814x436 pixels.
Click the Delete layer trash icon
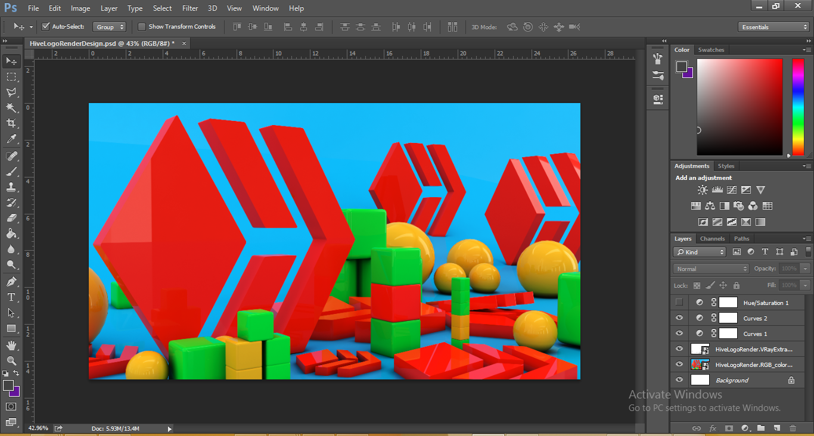click(x=793, y=428)
